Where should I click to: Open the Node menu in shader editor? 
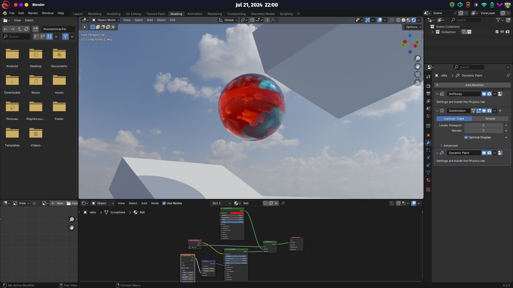pos(155,203)
